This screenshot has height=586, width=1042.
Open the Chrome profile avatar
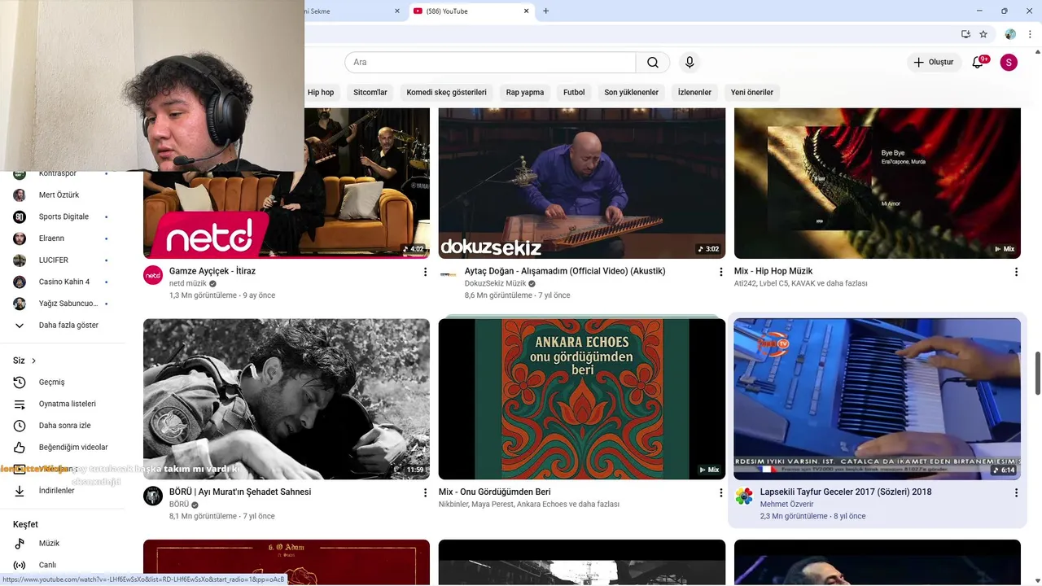coord(1010,34)
